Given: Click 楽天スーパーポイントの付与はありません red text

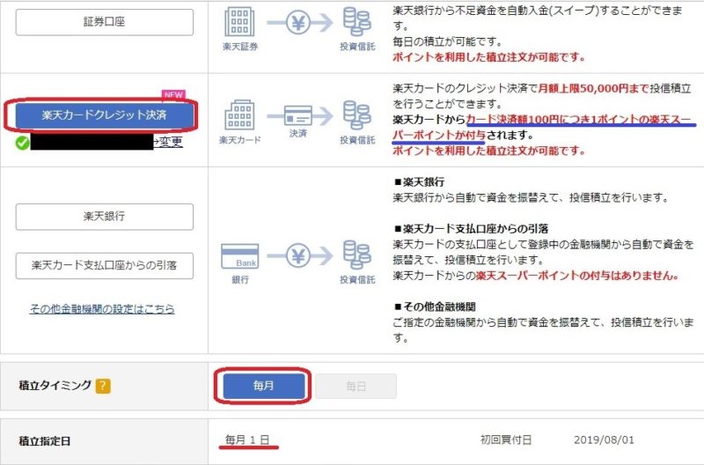Looking at the screenshot, I should click(x=577, y=276).
